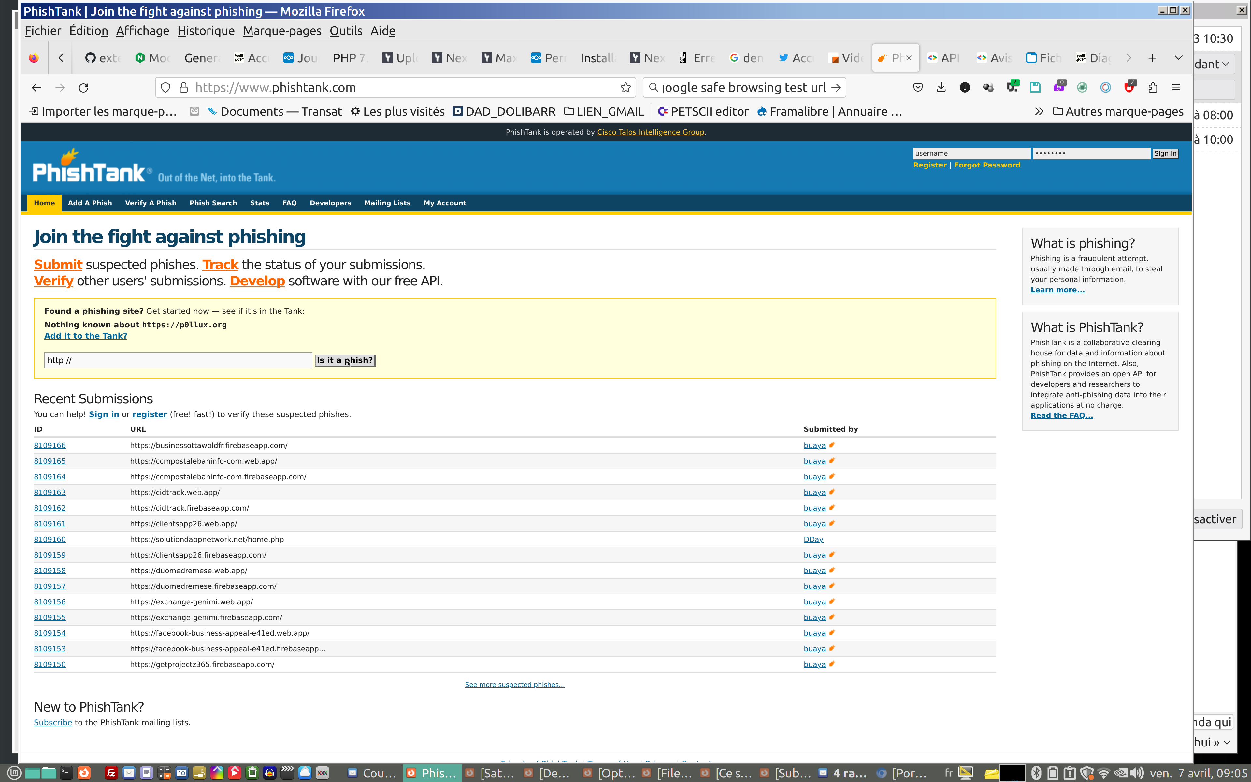Open Firefox hamburger application menu
The image size is (1251, 782).
pyautogui.click(x=1176, y=87)
